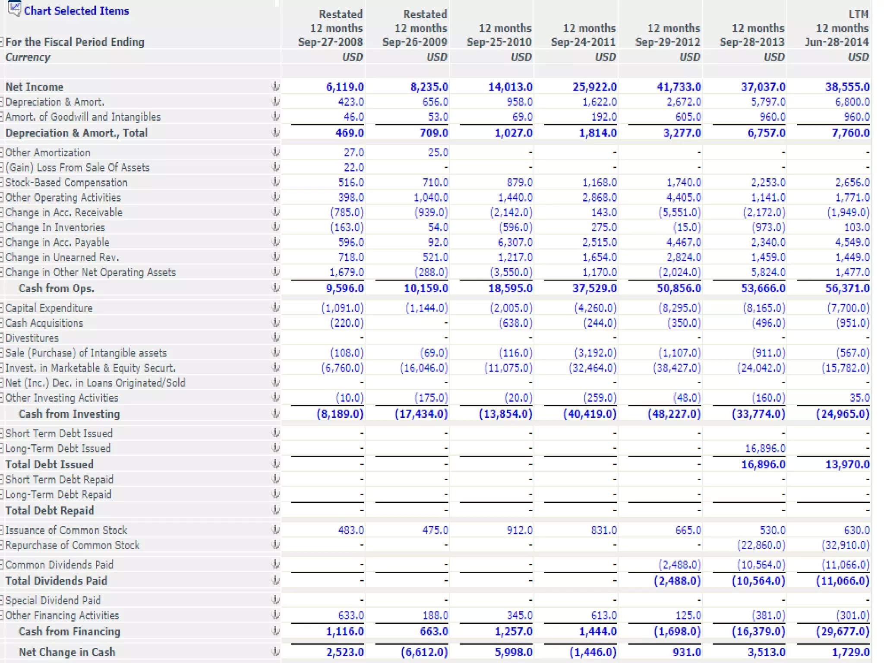The height and width of the screenshot is (663, 884).
Task: Tick checkbox left of Depreciation & Amort.
Action: [2, 102]
